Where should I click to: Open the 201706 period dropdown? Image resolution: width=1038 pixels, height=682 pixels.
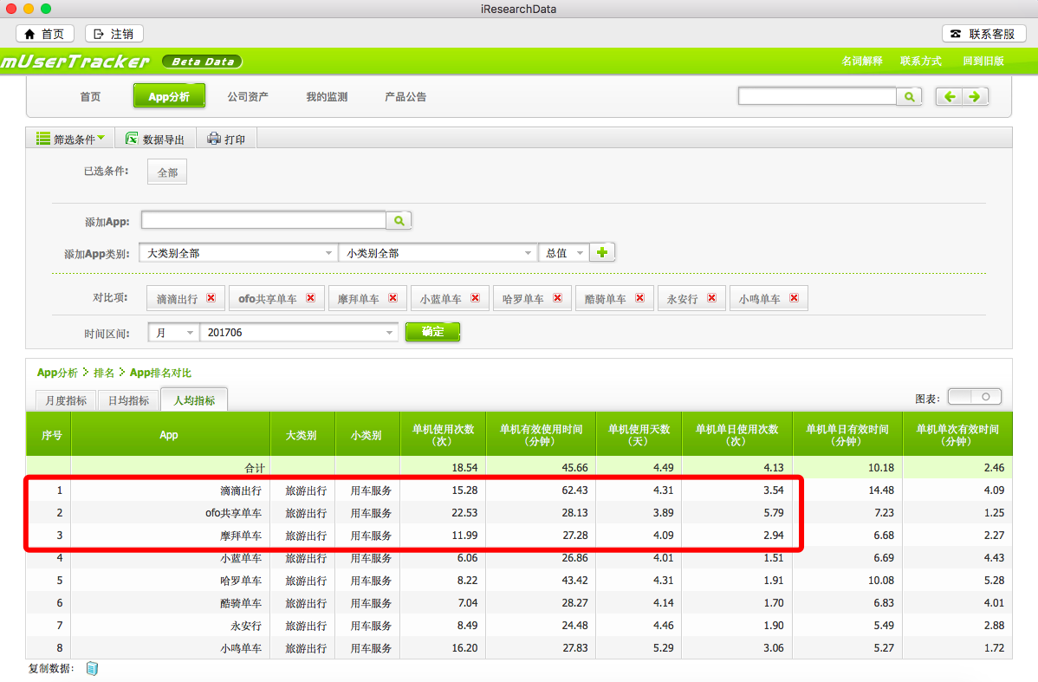click(x=299, y=333)
